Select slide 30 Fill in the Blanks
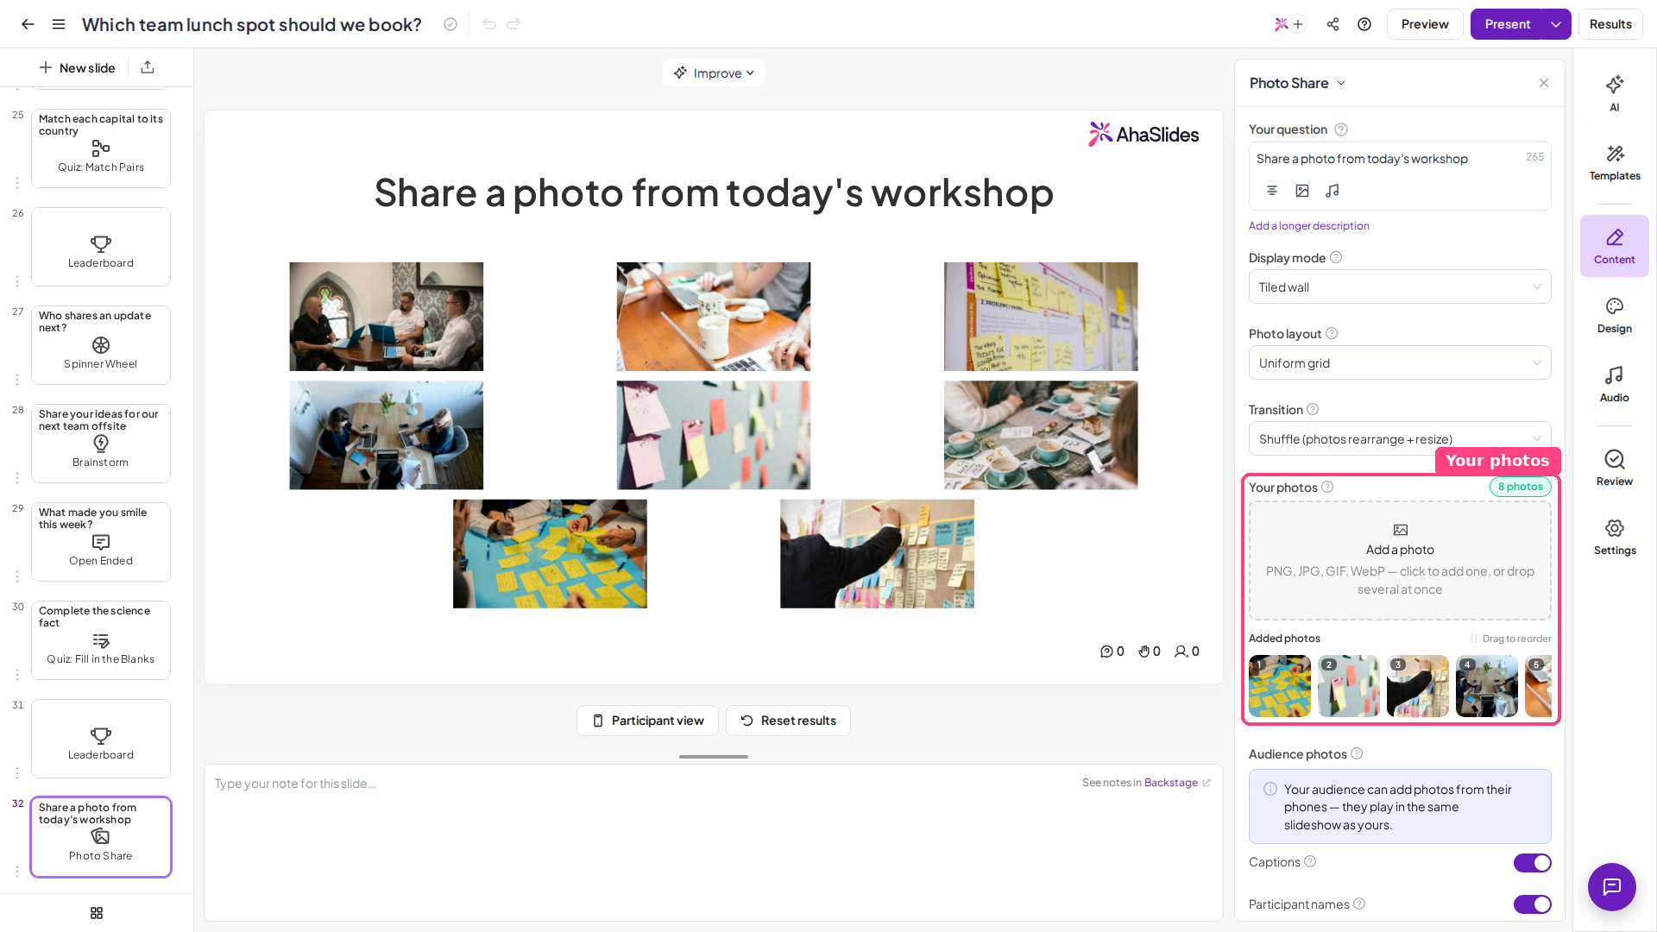The image size is (1657, 932). click(x=101, y=640)
